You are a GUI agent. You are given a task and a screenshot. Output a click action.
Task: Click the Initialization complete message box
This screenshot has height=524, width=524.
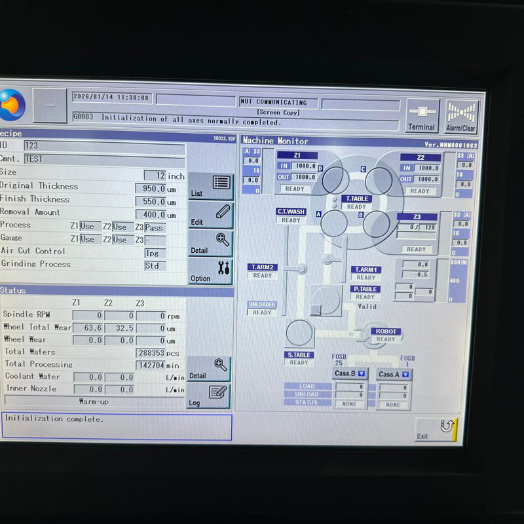coord(117,427)
